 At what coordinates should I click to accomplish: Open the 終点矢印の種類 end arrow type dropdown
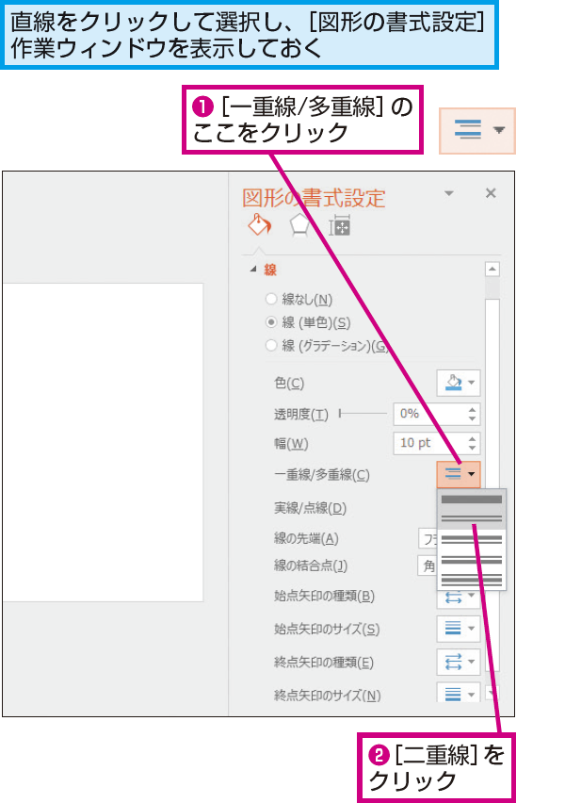coord(459,662)
